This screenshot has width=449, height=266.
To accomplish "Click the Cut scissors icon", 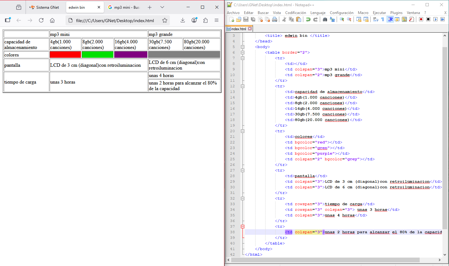I will point(284,19).
